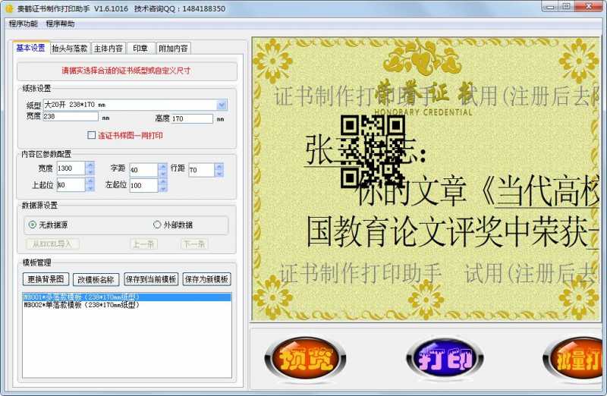The height and width of the screenshot is (396, 607).
Task: Click the QR code on the certificate
Action: point(373,152)
